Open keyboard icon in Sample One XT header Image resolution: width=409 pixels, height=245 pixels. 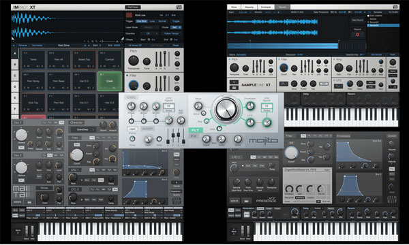(395, 7)
